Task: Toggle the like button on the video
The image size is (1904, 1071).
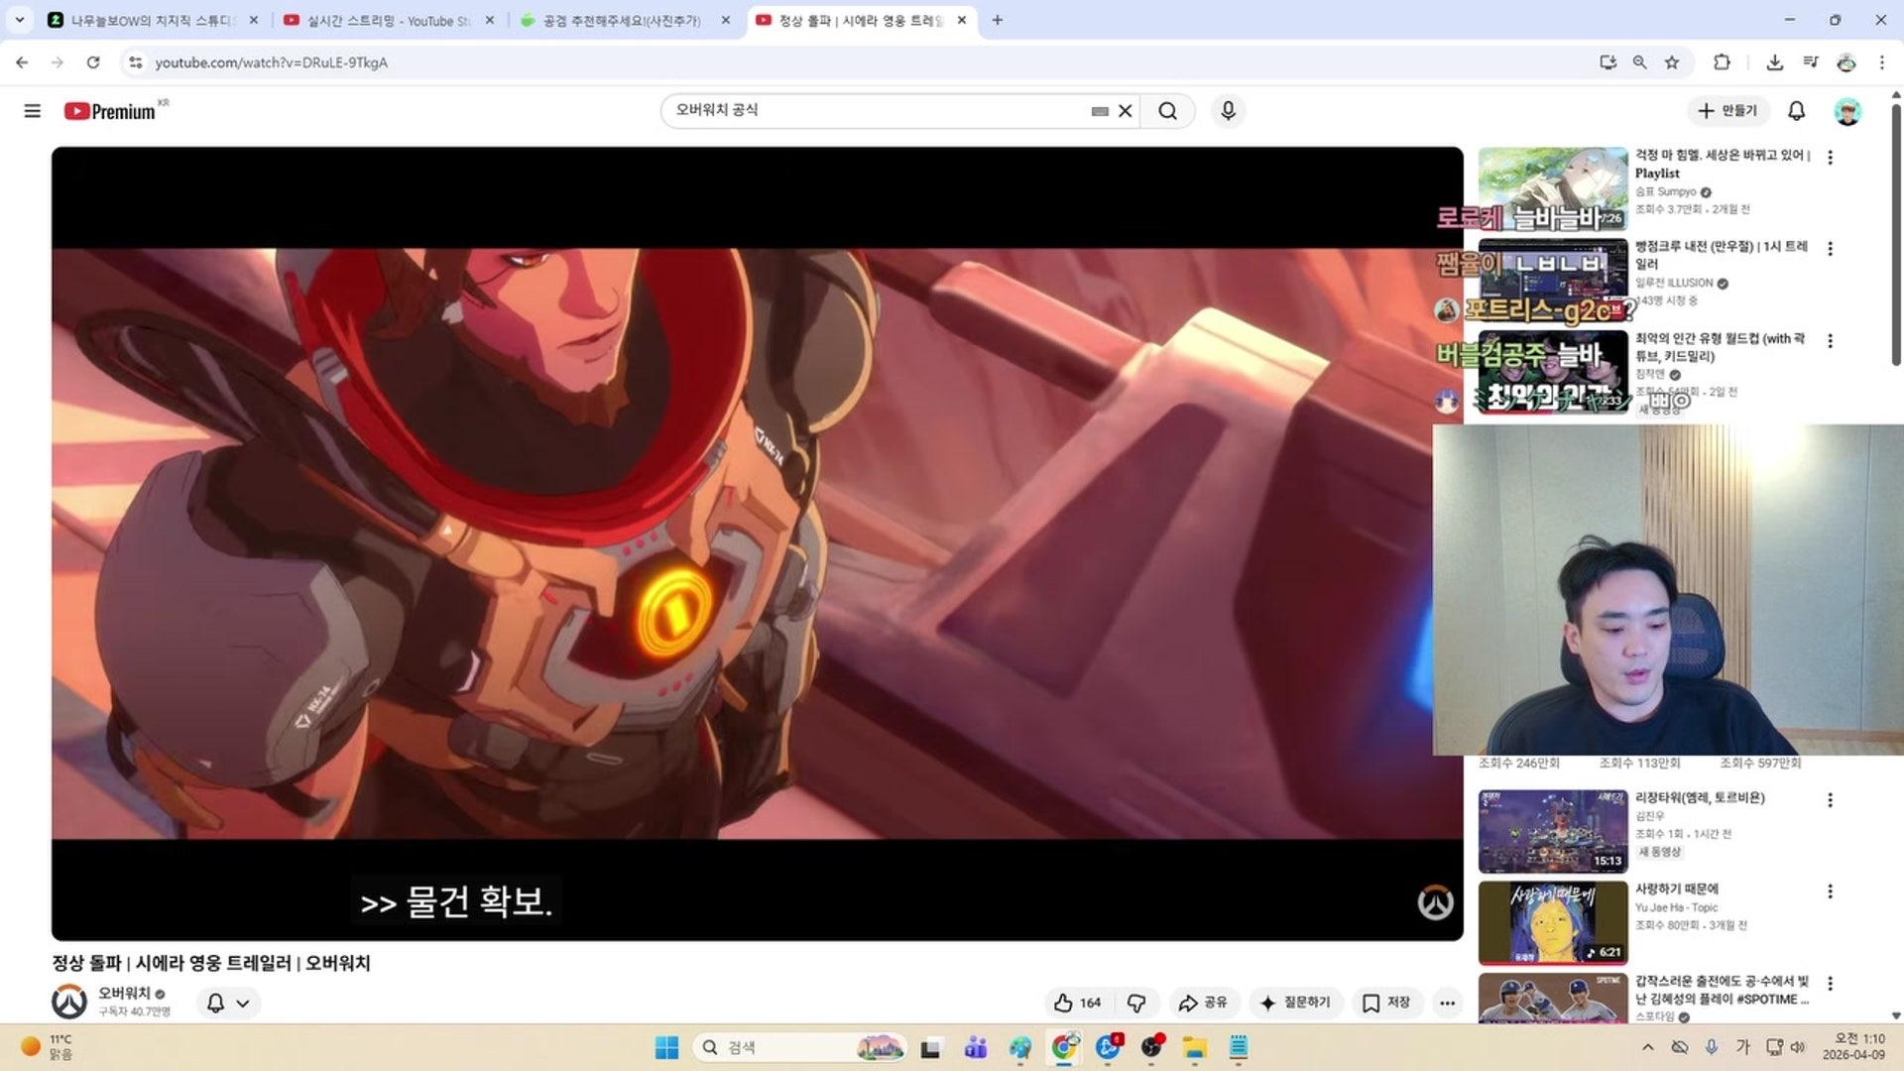Action: pyautogui.click(x=1066, y=1003)
